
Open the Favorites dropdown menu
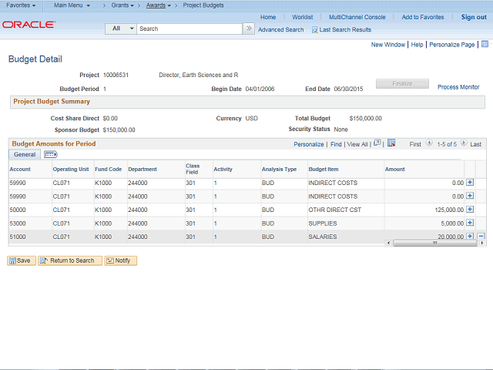click(x=21, y=5)
